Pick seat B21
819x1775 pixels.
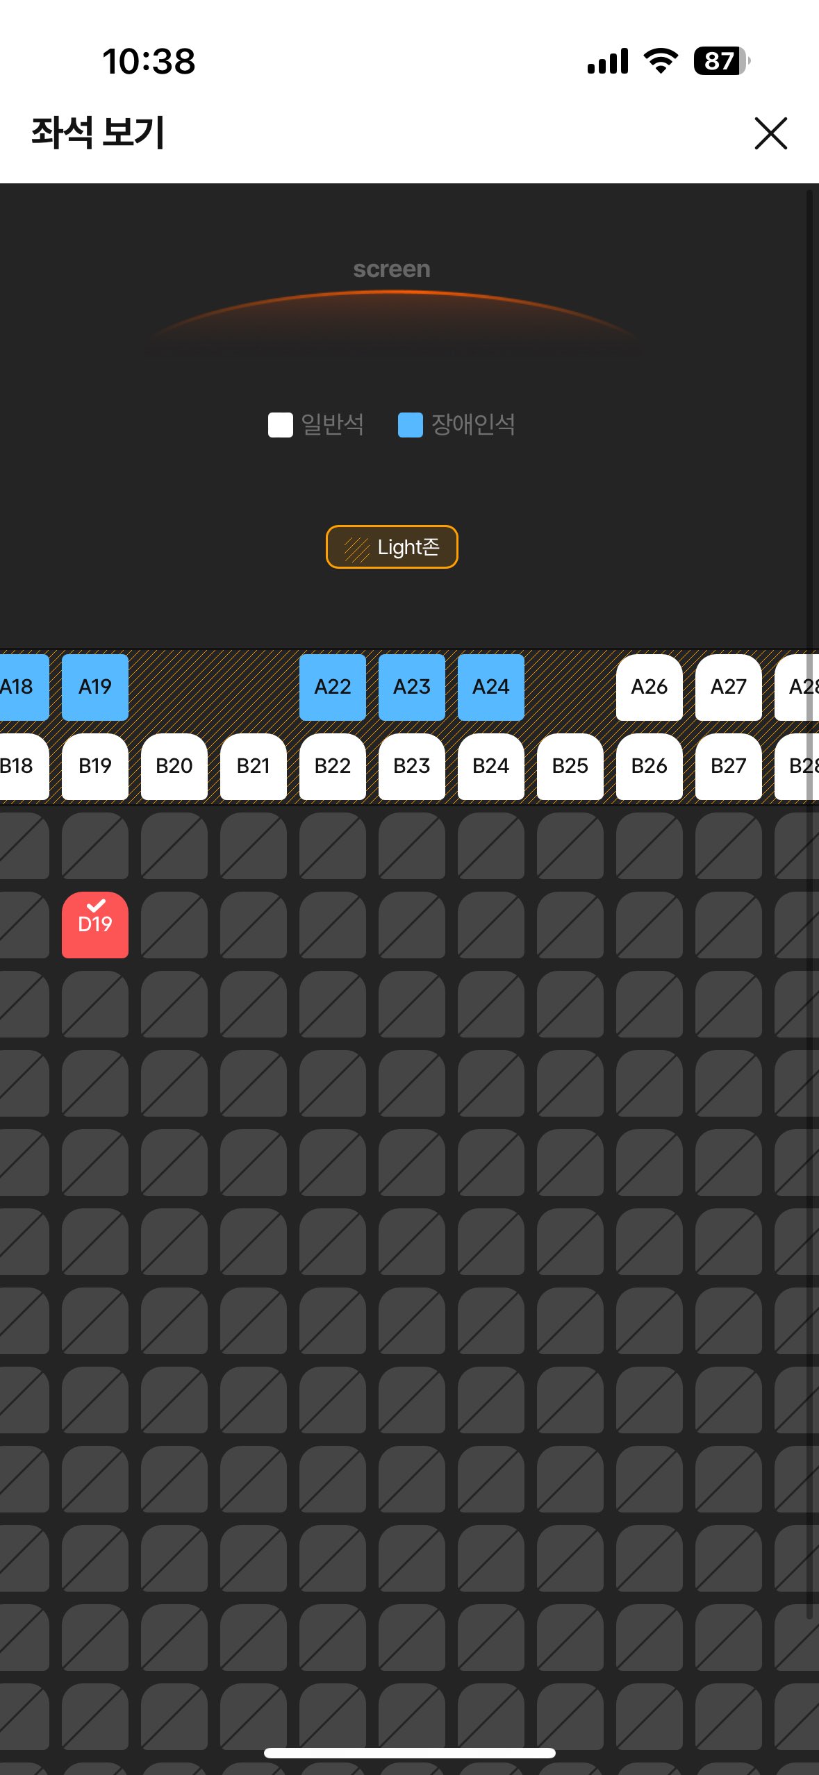point(254,766)
